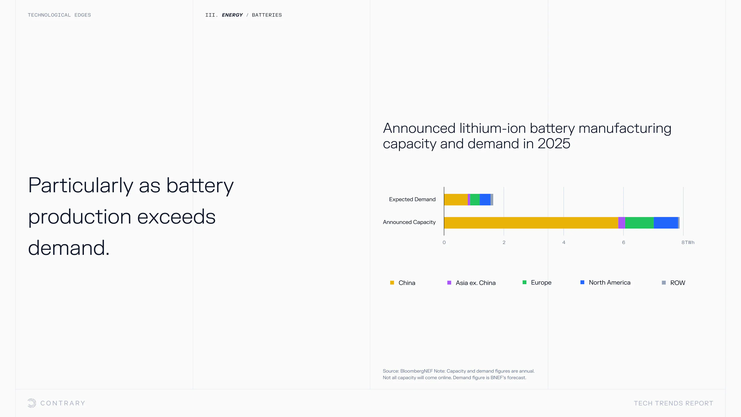Click the Asia ex. China purple swatch

(x=449, y=283)
